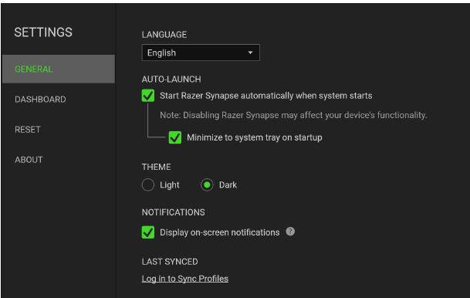The height and width of the screenshot is (298, 470).
Task: Open the Reset settings section
Action: (28, 130)
